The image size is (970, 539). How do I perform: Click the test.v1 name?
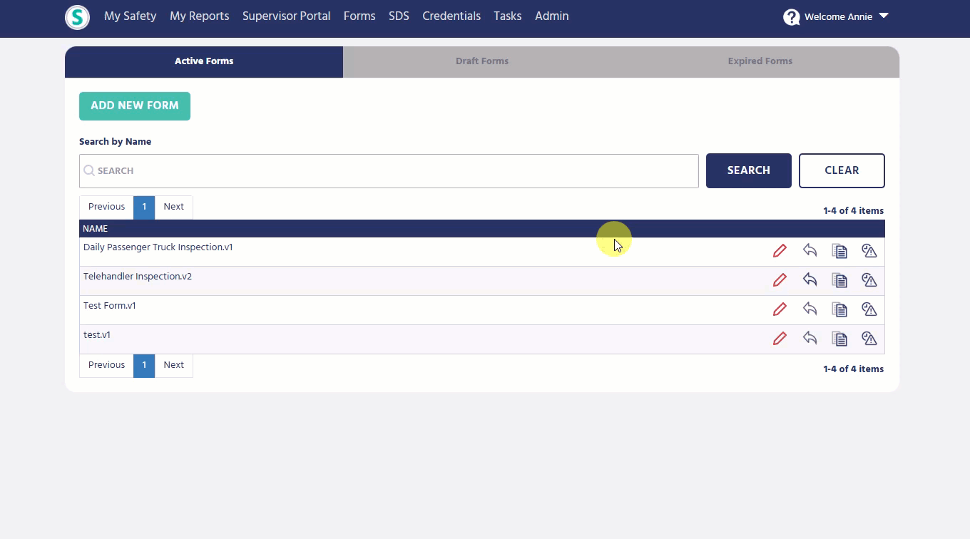tap(97, 335)
